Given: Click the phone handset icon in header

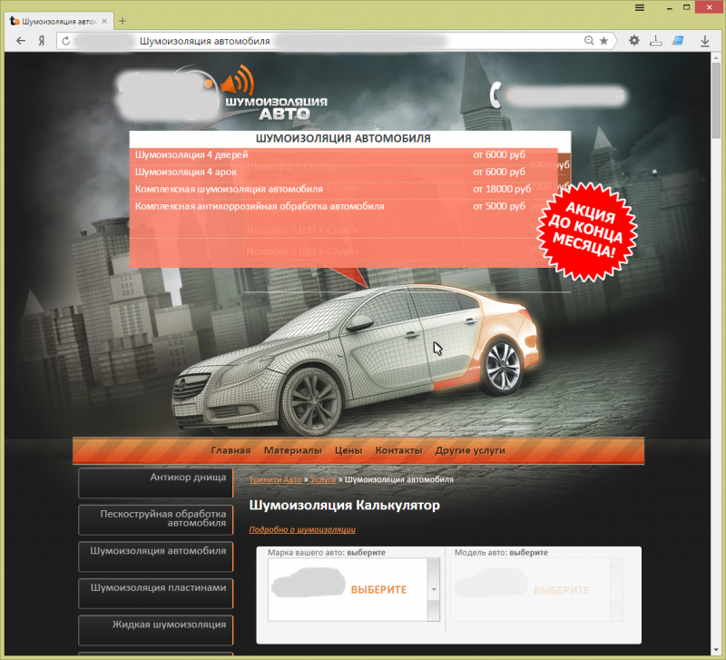Looking at the screenshot, I should pos(495,95).
